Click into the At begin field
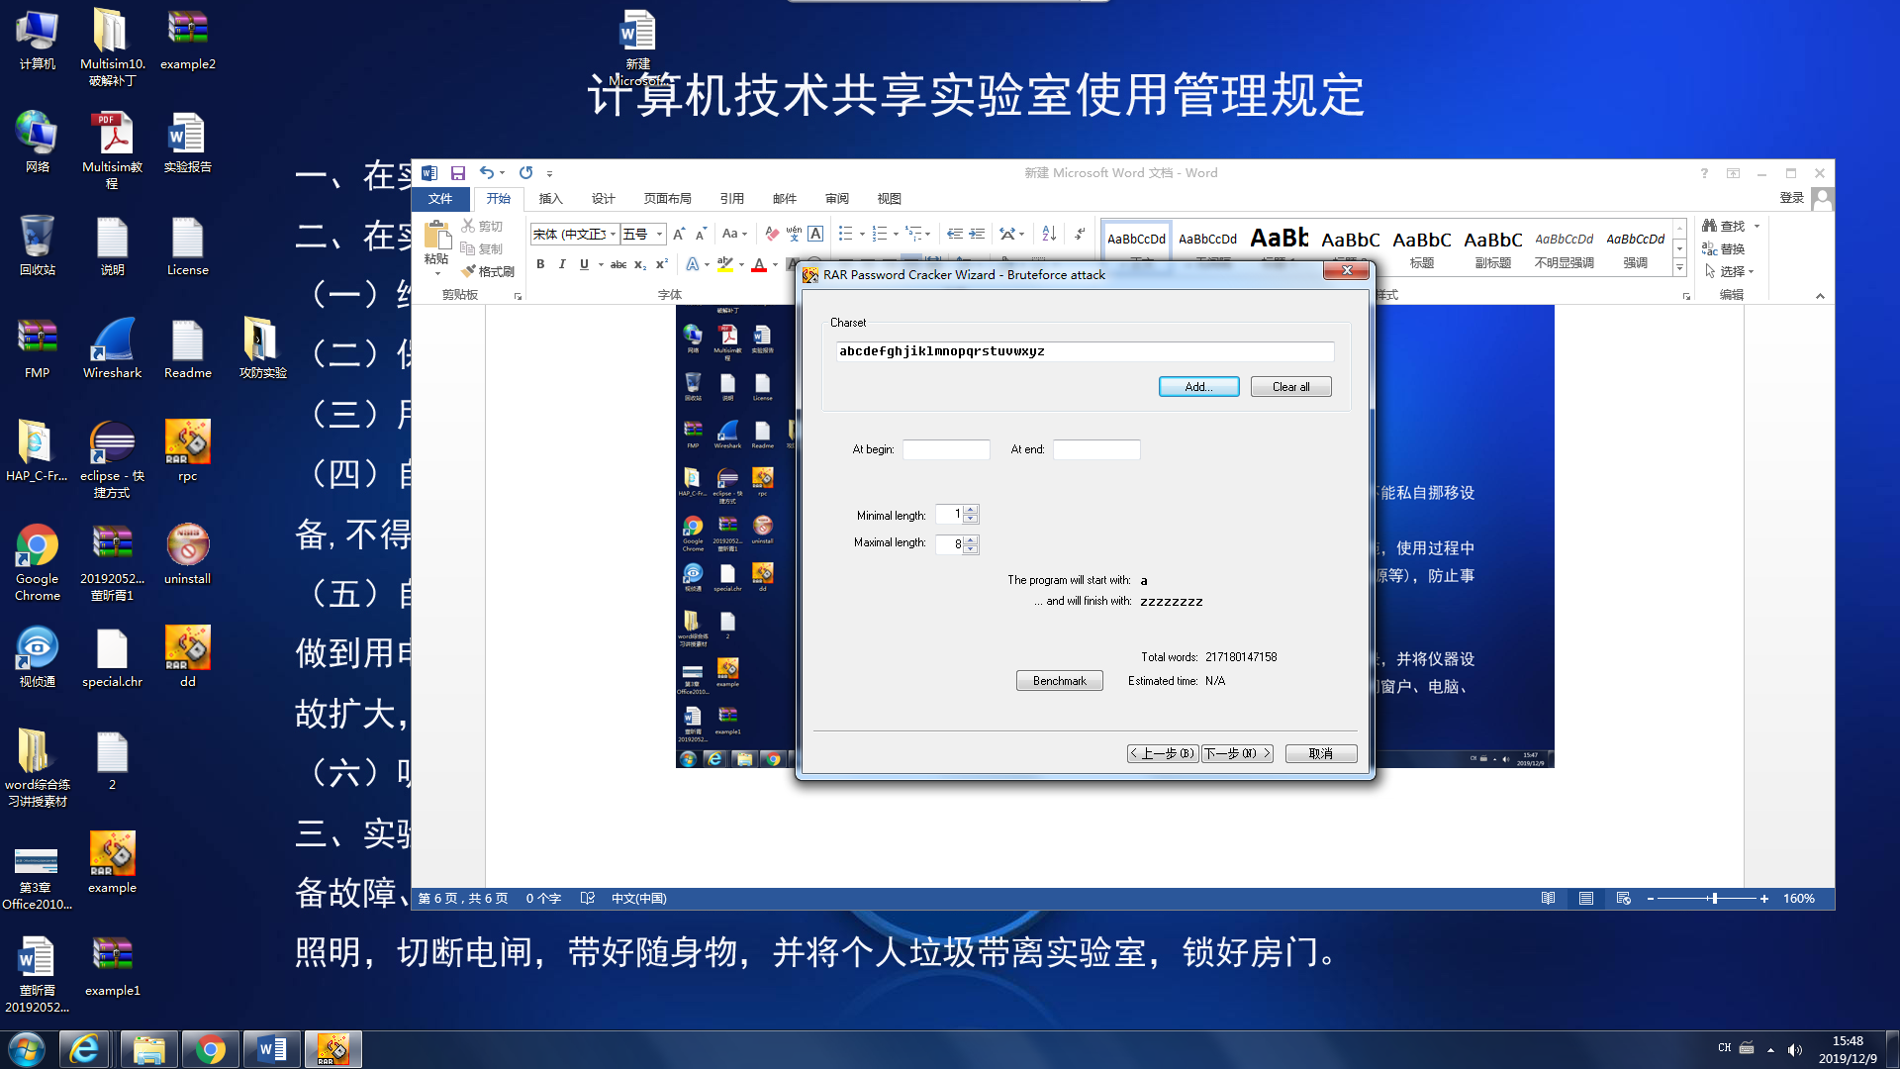The height and width of the screenshot is (1069, 1900). [945, 449]
